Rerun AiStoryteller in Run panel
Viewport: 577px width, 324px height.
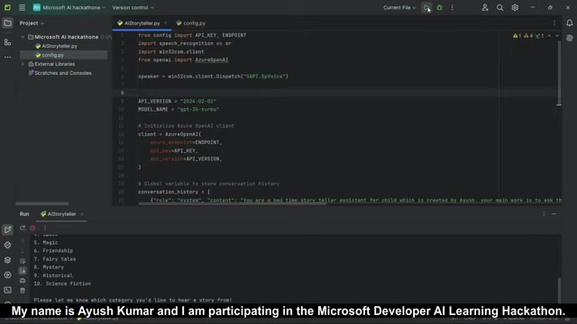(23, 228)
